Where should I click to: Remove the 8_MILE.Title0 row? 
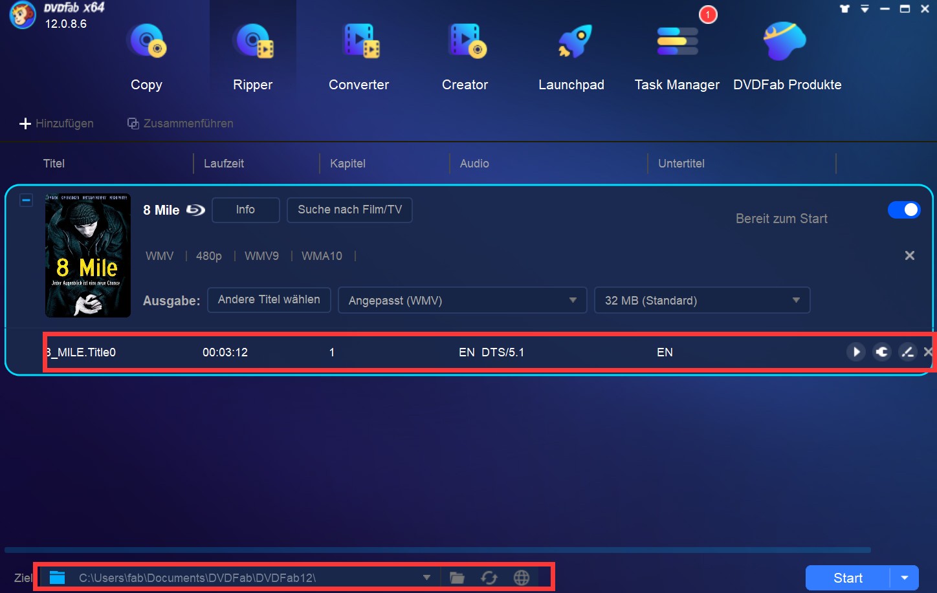(x=928, y=352)
